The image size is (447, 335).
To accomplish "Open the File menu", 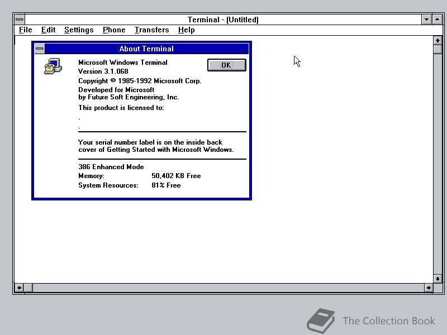I will pyautogui.click(x=25, y=30).
